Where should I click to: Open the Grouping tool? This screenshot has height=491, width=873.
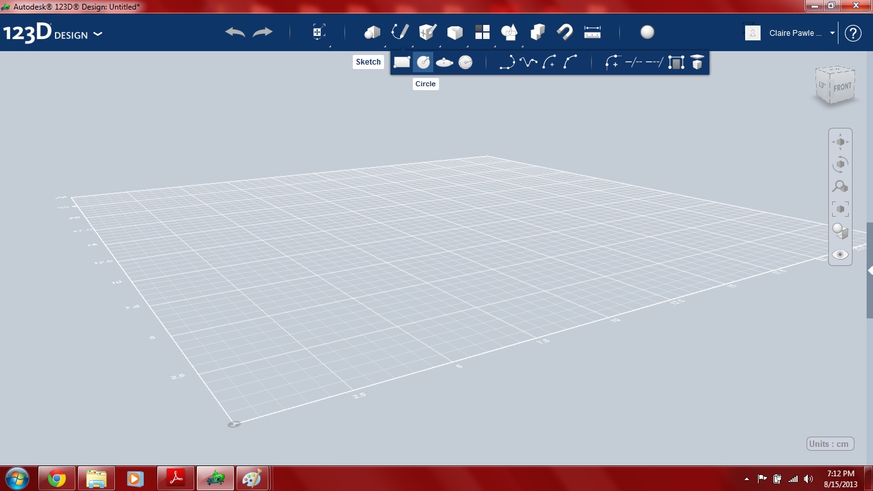coord(509,32)
